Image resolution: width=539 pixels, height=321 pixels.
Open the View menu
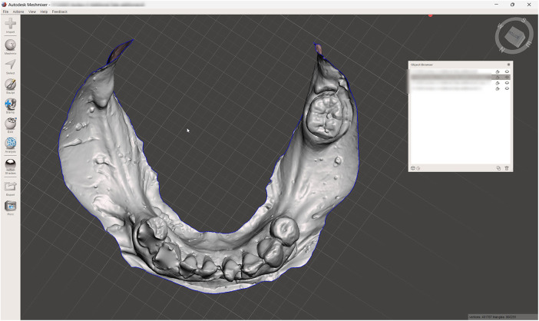[32, 12]
